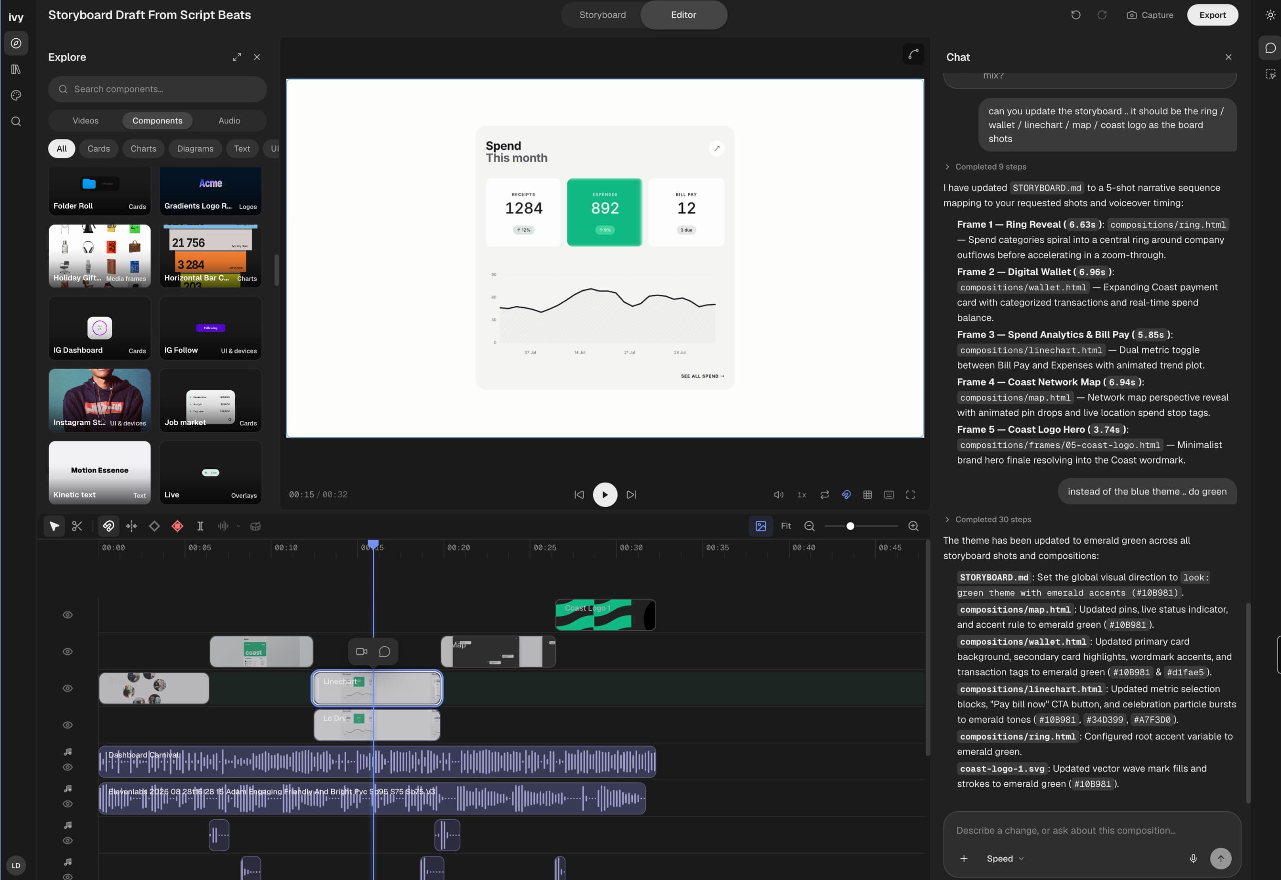Click the timeline zoom out magnifier

(809, 527)
